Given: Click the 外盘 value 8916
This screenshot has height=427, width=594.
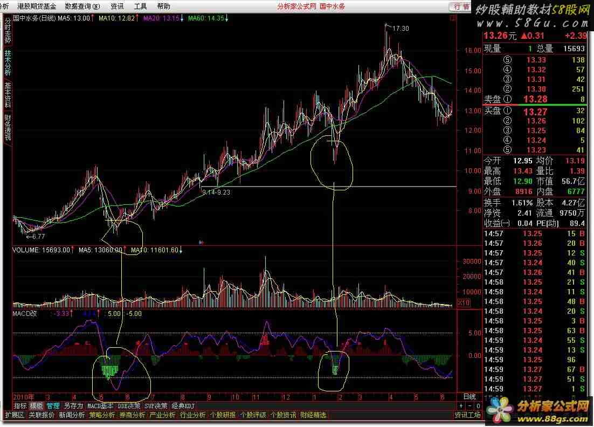Looking at the screenshot, I should (x=524, y=191).
